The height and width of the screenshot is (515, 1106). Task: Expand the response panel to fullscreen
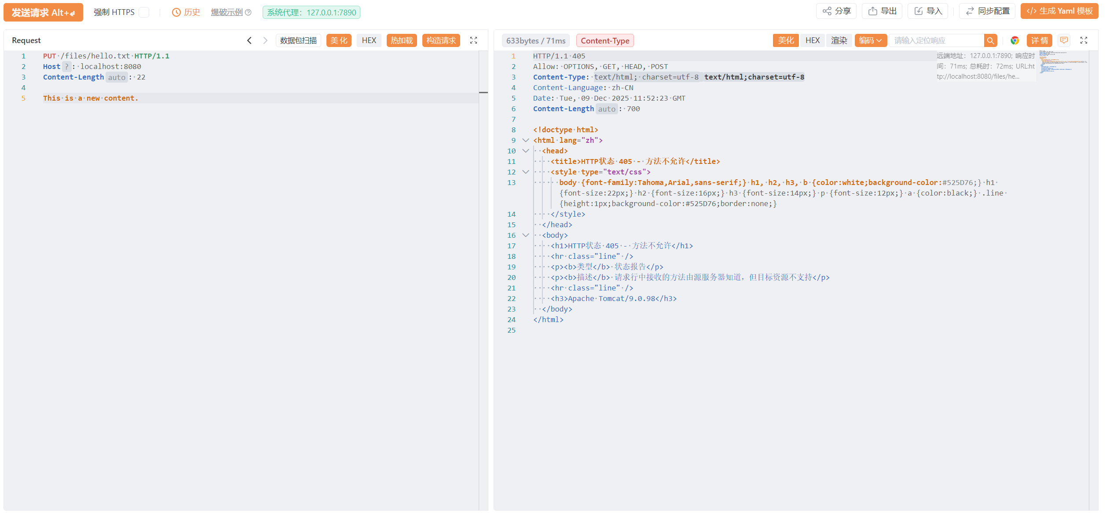pyautogui.click(x=1084, y=40)
